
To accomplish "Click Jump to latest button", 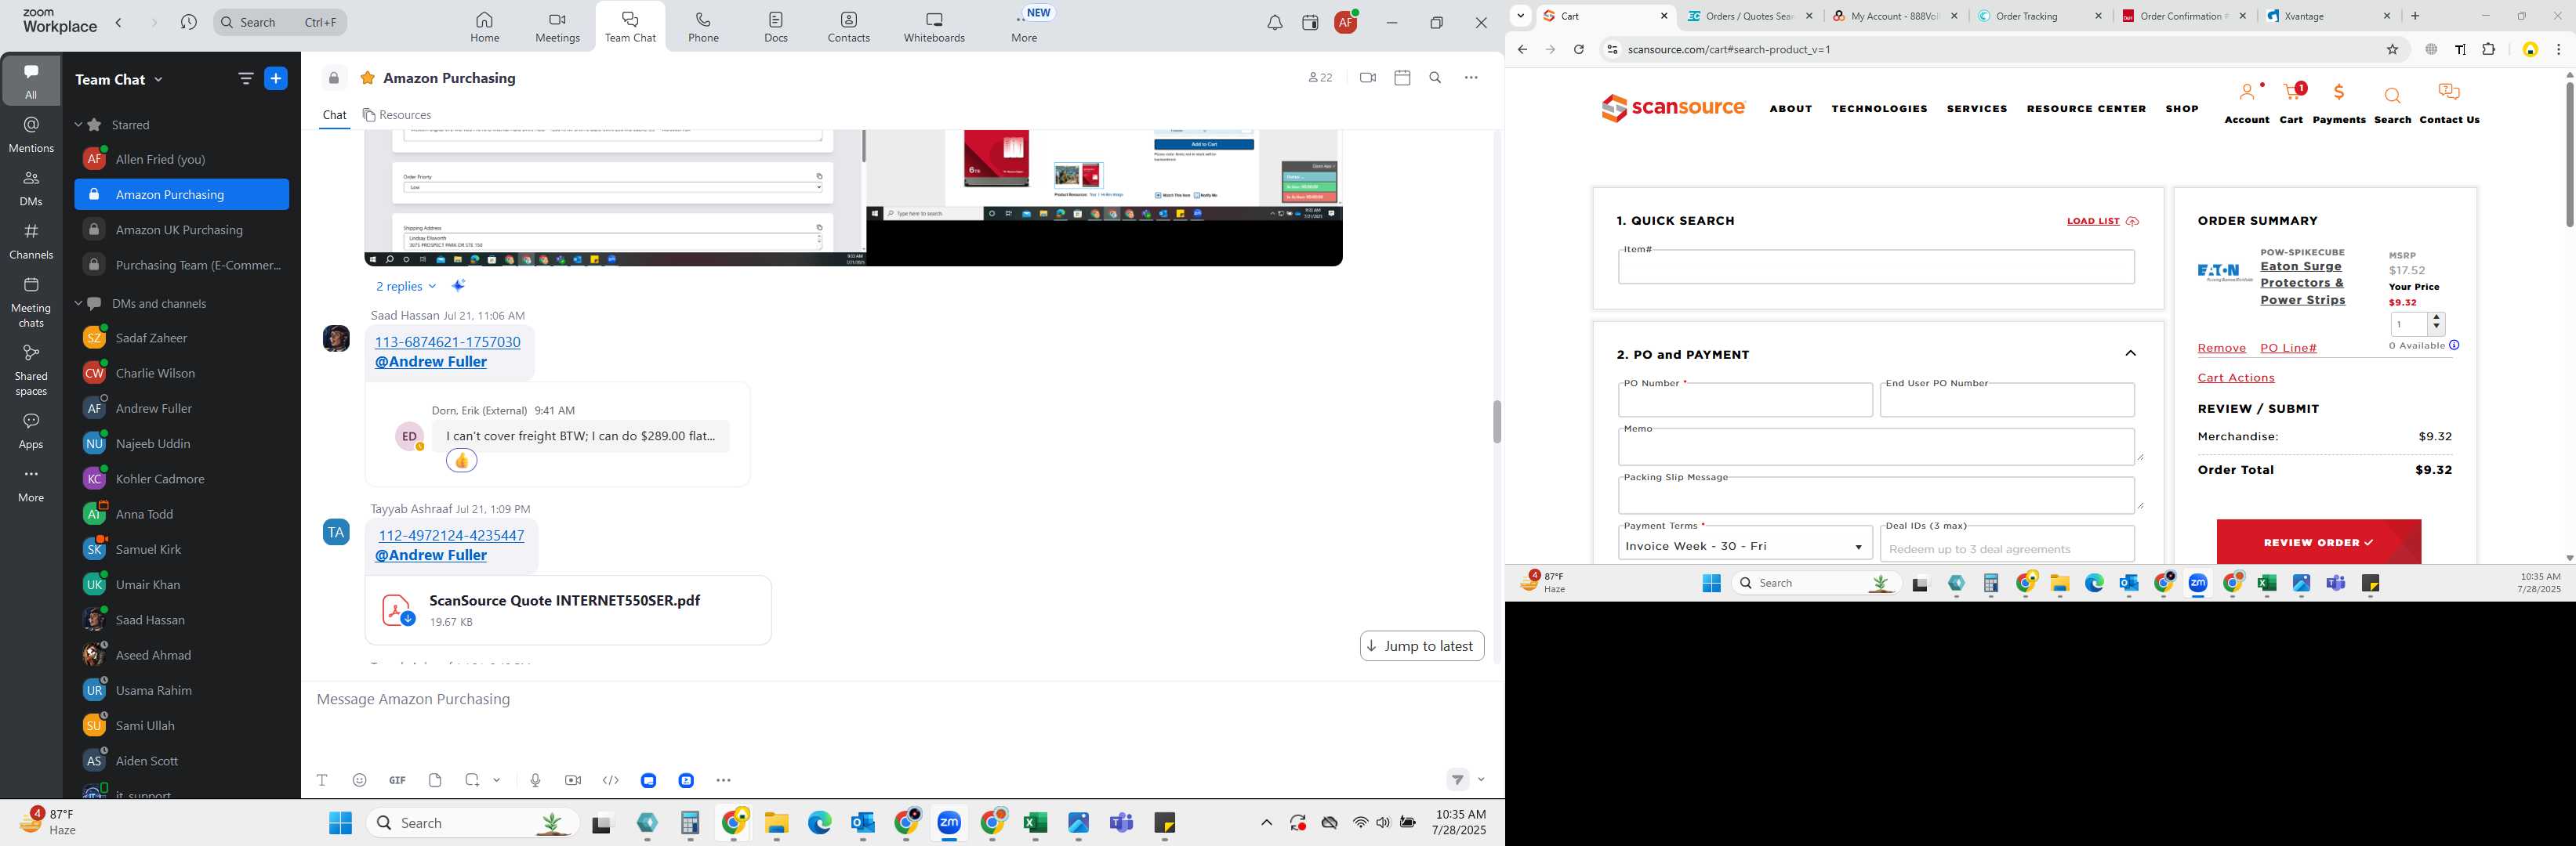I will coord(1421,646).
